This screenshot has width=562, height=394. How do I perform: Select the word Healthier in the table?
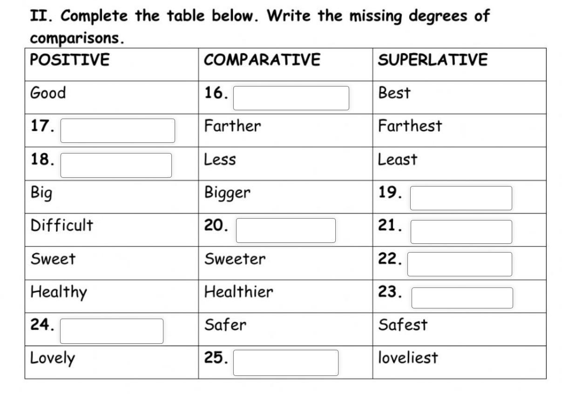(x=238, y=292)
